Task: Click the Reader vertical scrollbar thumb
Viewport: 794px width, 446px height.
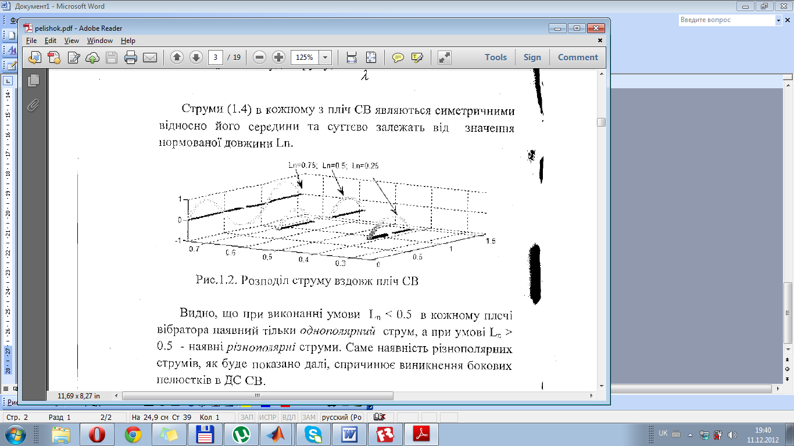Action: tap(602, 122)
